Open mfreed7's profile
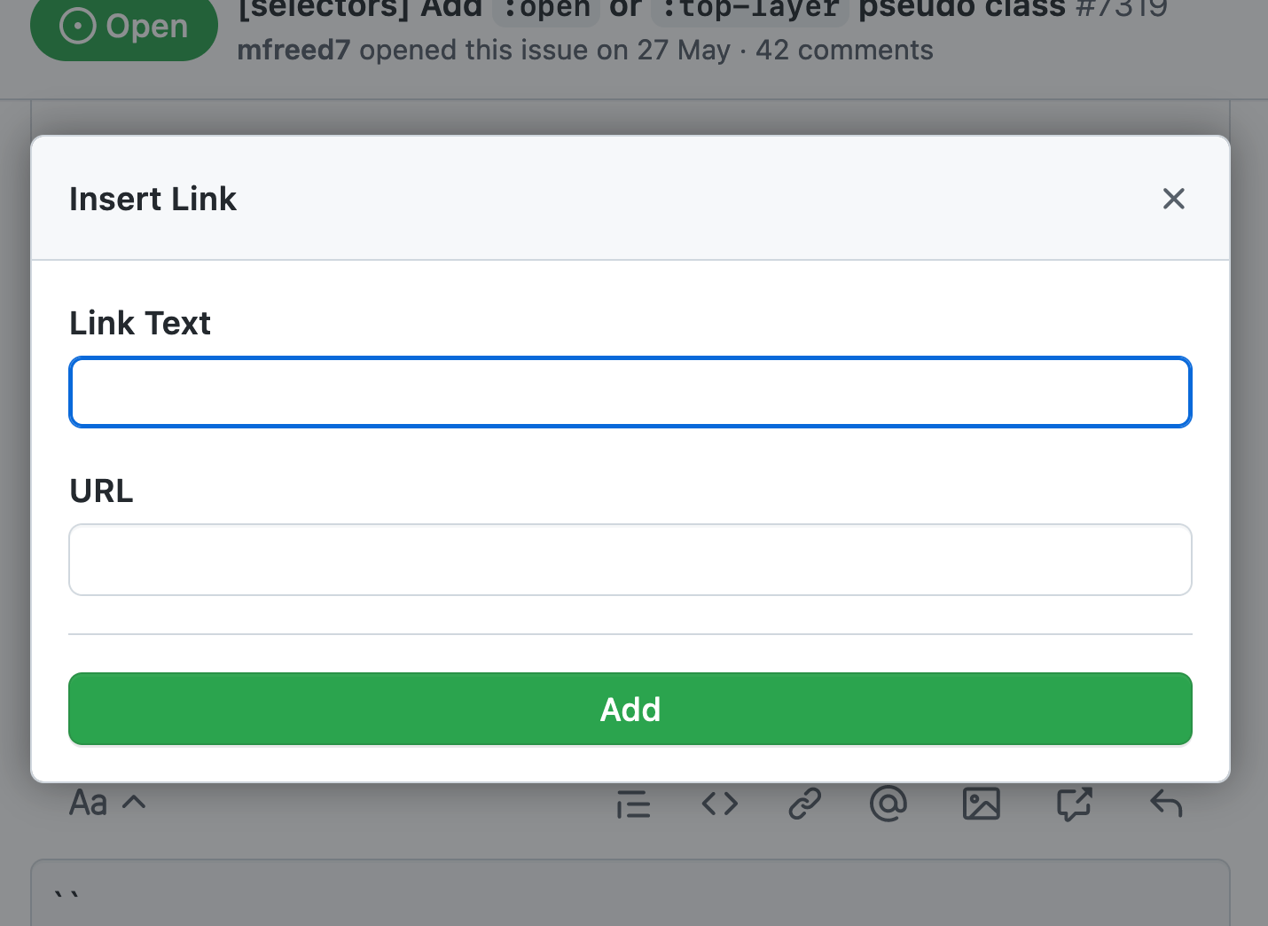This screenshot has height=926, width=1268. tap(294, 50)
